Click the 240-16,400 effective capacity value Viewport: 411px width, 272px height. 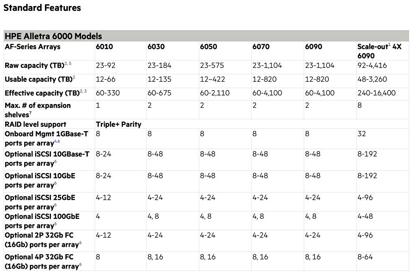(x=376, y=93)
